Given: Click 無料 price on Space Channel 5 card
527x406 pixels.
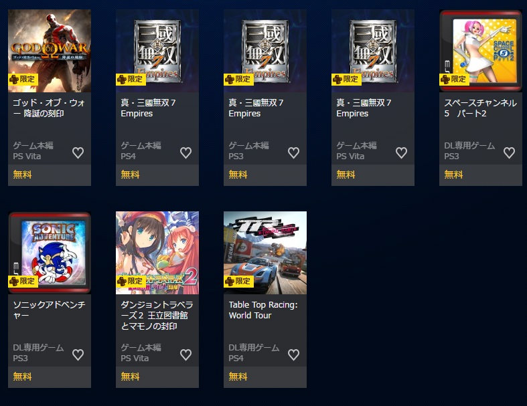Looking at the screenshot, I should click(454, 175).
